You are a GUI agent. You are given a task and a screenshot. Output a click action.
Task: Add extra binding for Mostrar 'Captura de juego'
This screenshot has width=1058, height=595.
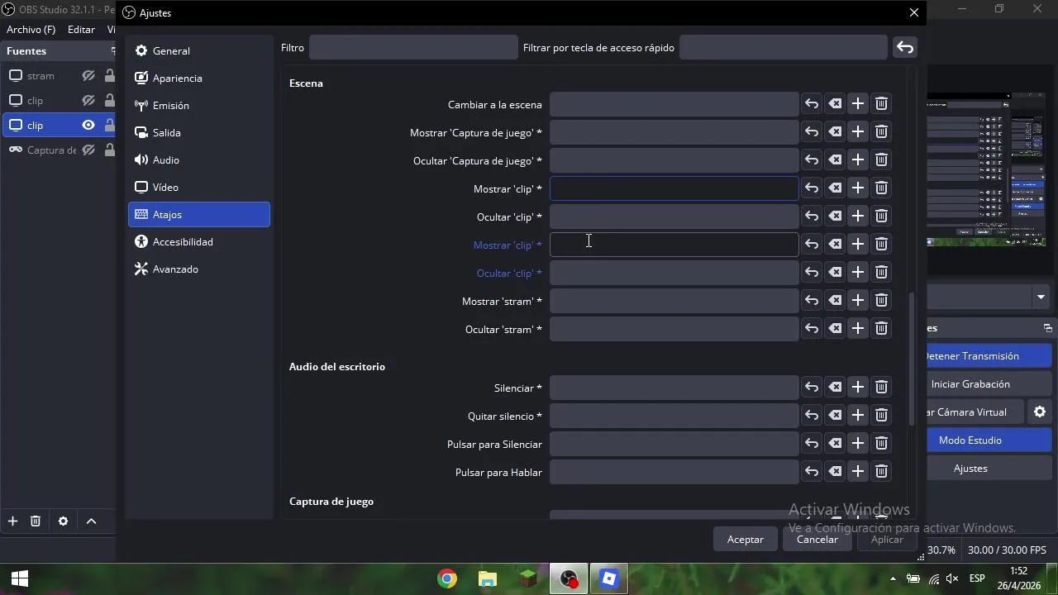click(x=858, y=132)
